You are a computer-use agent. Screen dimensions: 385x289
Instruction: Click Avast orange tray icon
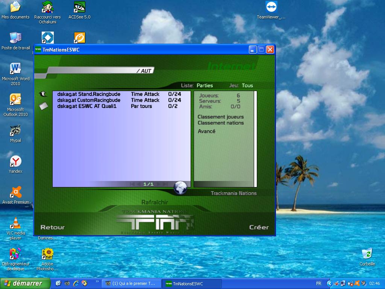point(357,283)
